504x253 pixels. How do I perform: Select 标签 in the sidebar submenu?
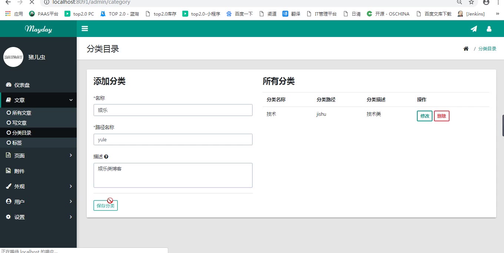point(17,143)
